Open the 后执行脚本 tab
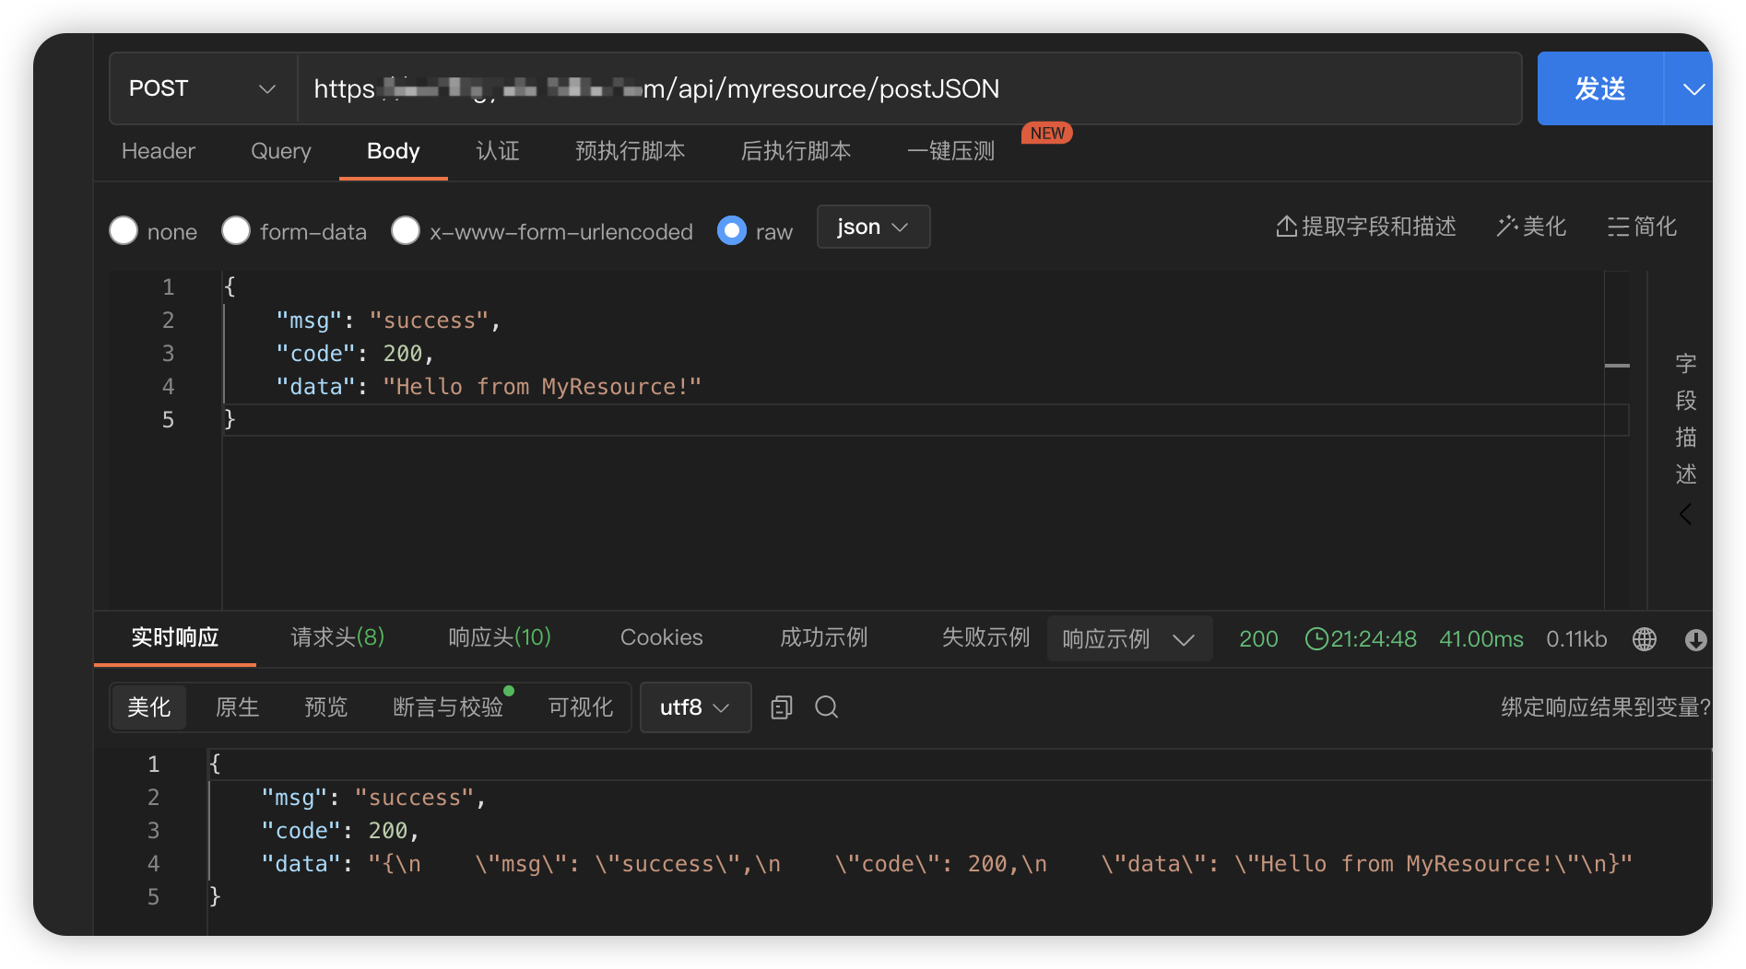The width and height of the screenshot is (1746, 969). (796, 151)
